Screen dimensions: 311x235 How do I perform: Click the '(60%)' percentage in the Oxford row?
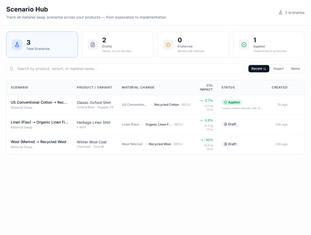(186, 105)
